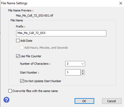This screenshot has width=124, height=107.
Task: Enable the Add Date checkbox
Action: (18, 41)
